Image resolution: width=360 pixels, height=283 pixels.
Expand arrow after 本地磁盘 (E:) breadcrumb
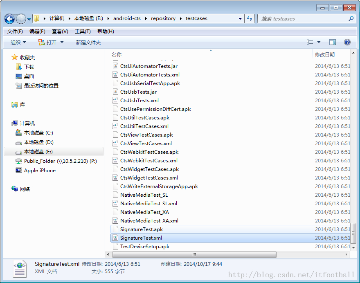point(108,18)
